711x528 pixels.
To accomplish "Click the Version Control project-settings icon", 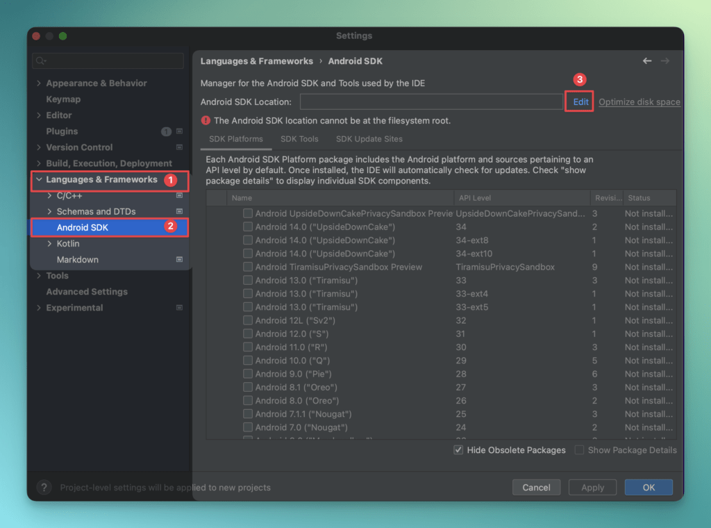I will click(180, 147).
